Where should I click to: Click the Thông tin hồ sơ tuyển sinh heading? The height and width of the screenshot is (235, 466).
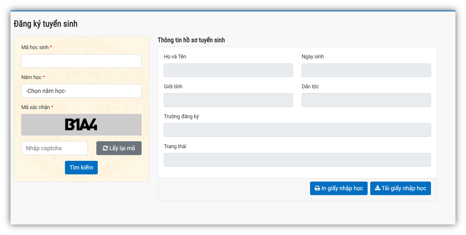tap(191, 40)
